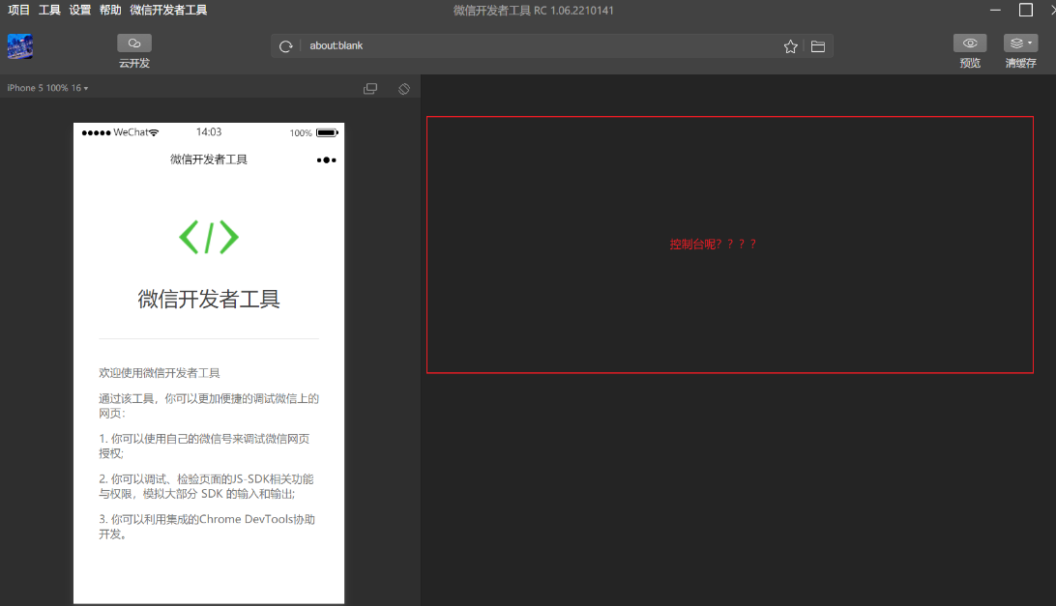Click the WeChat signal indicator
This screenshot has width=1056, height=606.
point(120,132)
